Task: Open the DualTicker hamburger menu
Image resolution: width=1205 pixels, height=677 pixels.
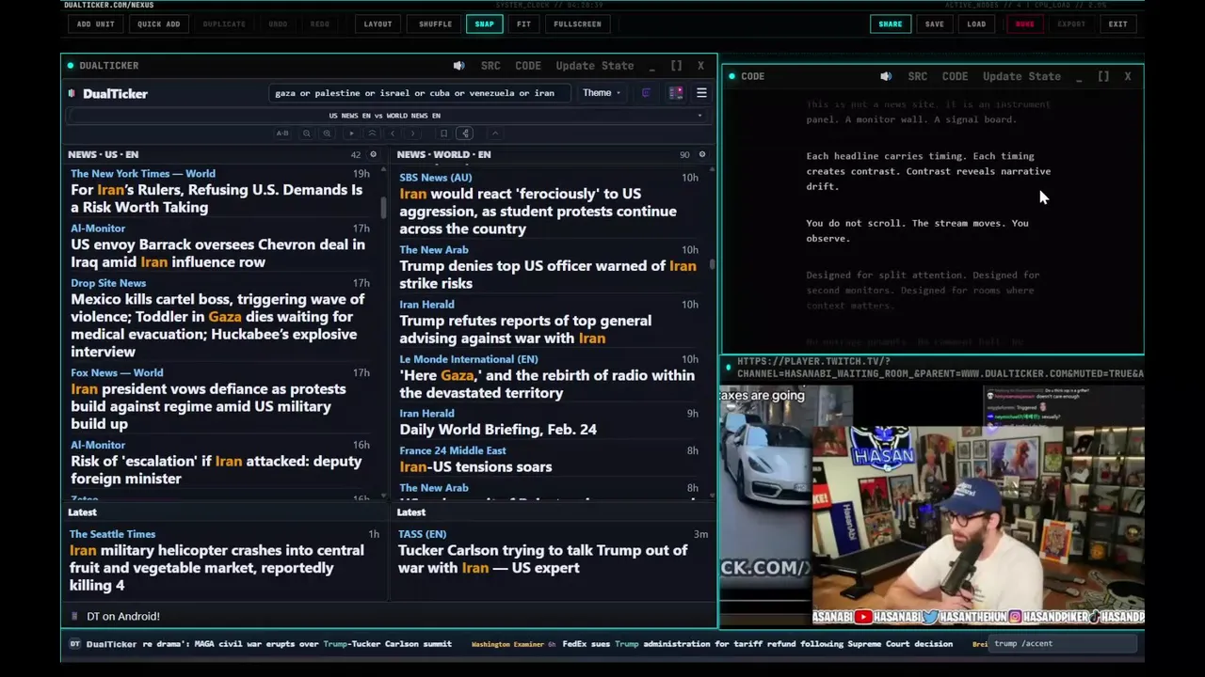Action: 701,93
